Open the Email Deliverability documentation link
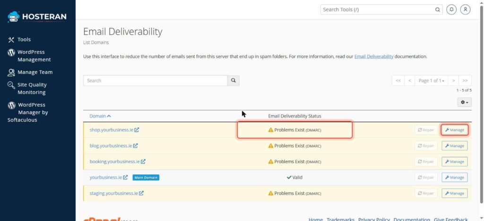 pos(374,57)
